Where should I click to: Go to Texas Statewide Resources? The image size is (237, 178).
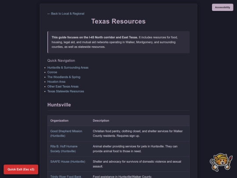point(65,91)
